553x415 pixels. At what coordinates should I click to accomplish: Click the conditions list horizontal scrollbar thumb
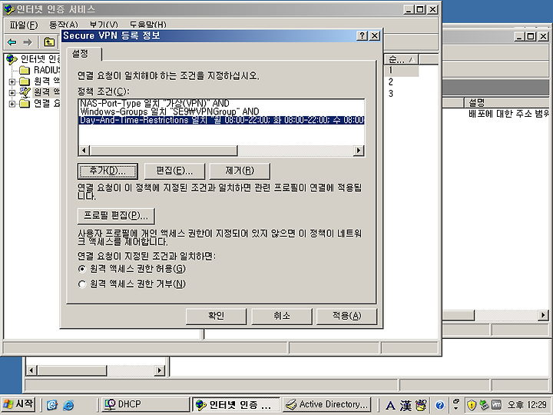tap(164, 151)
